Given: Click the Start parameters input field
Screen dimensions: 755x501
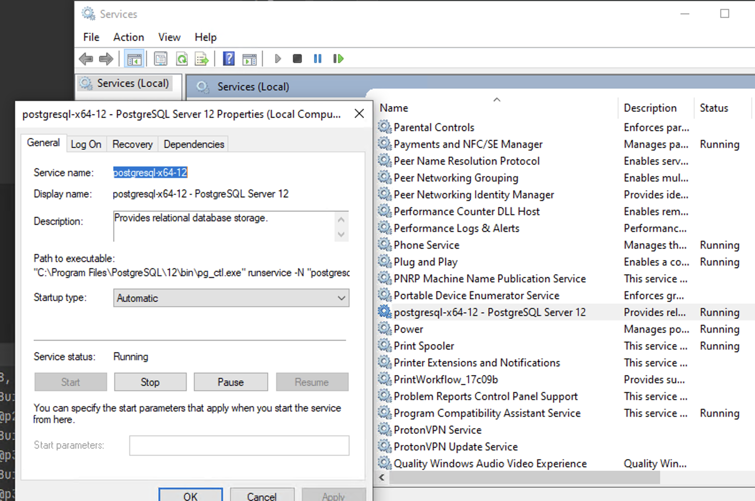Looking at the screenshot, I should tap(239, 445).
